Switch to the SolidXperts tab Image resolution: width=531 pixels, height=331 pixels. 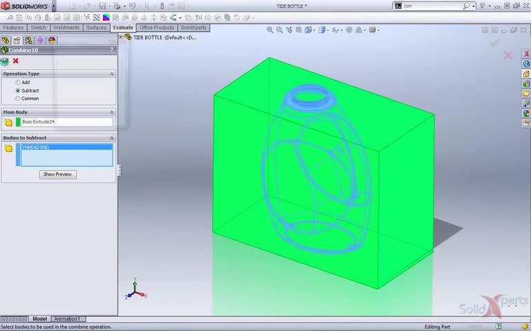194,28
